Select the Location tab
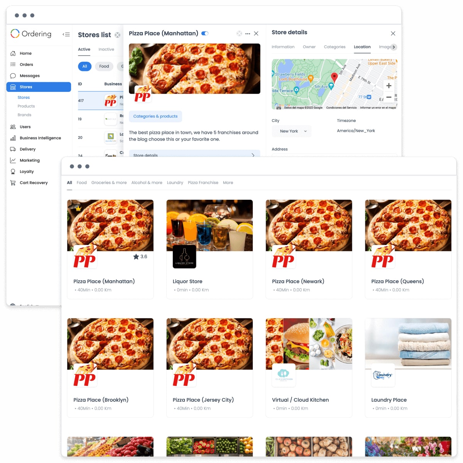This screenshot has height=463, width=463. point(362,47)
